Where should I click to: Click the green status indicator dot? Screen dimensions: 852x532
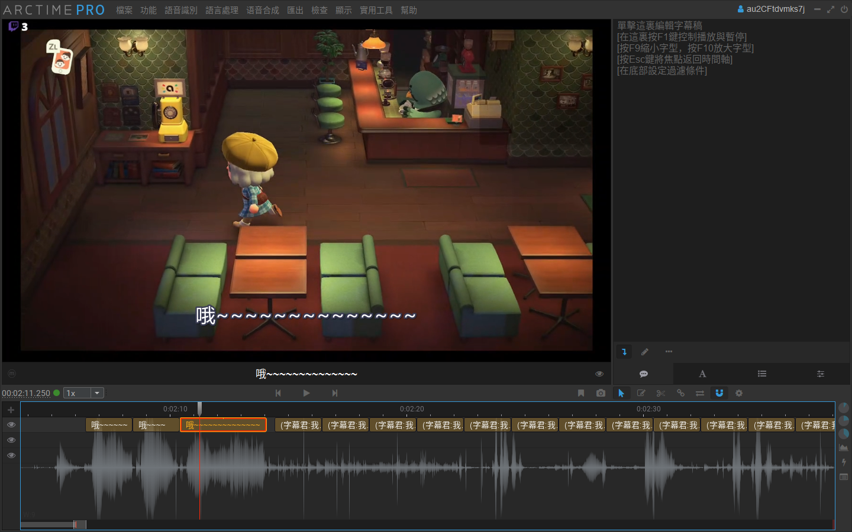point(57,392)
